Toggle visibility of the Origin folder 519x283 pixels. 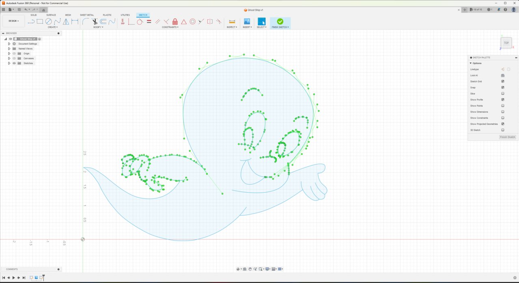click(x=14, y=54)
